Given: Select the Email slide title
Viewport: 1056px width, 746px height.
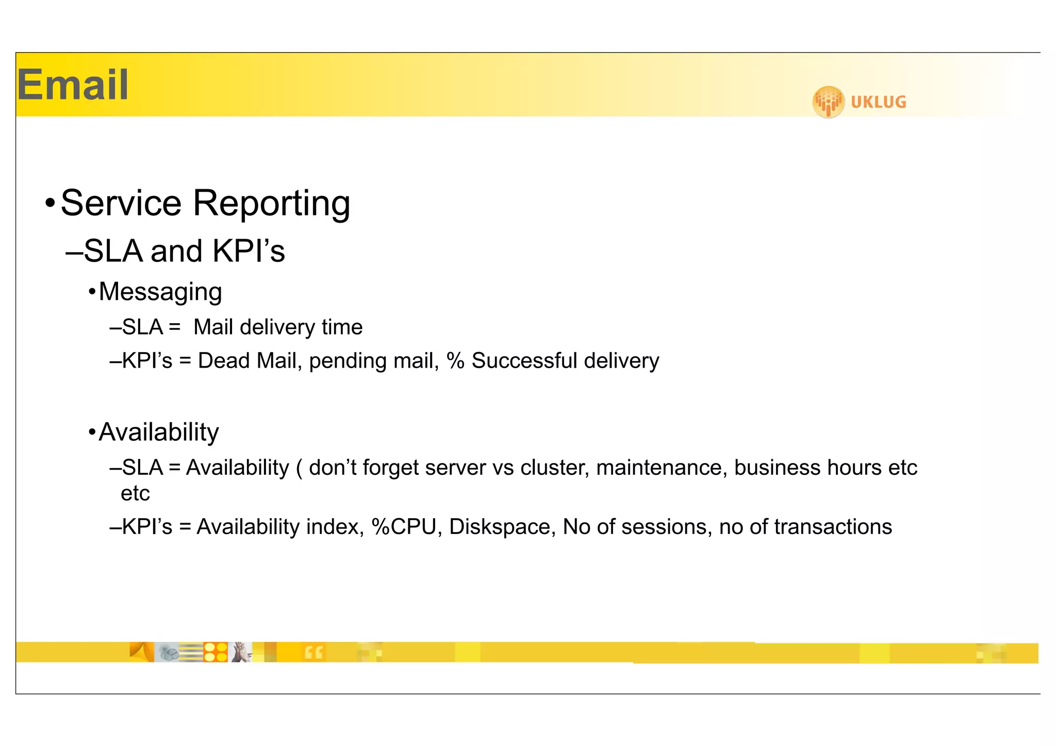Looking at the screenshot, I should [73, 85].
